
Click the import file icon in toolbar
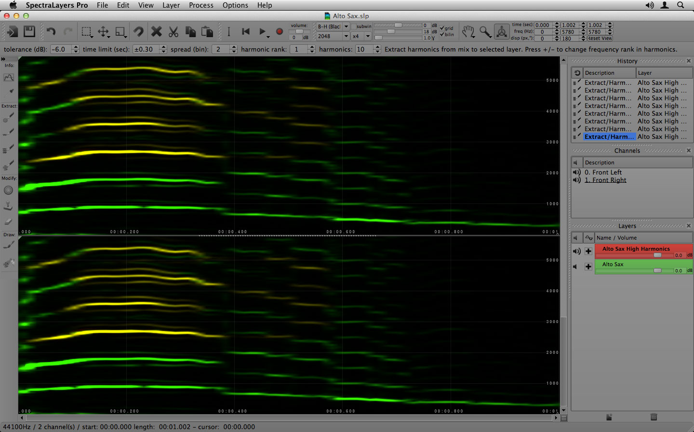click(x=12, y=32)
